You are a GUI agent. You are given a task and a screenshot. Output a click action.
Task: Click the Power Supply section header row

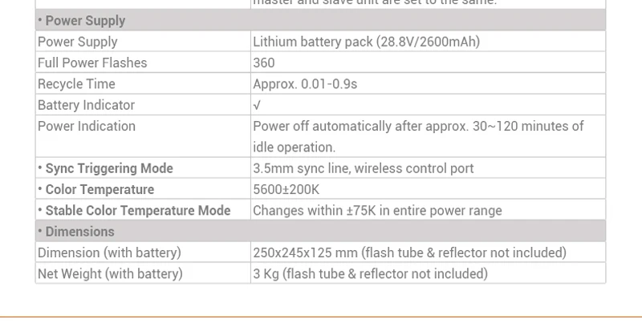[x=320, y=20]
